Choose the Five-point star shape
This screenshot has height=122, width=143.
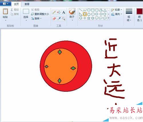tap(89, 18)
